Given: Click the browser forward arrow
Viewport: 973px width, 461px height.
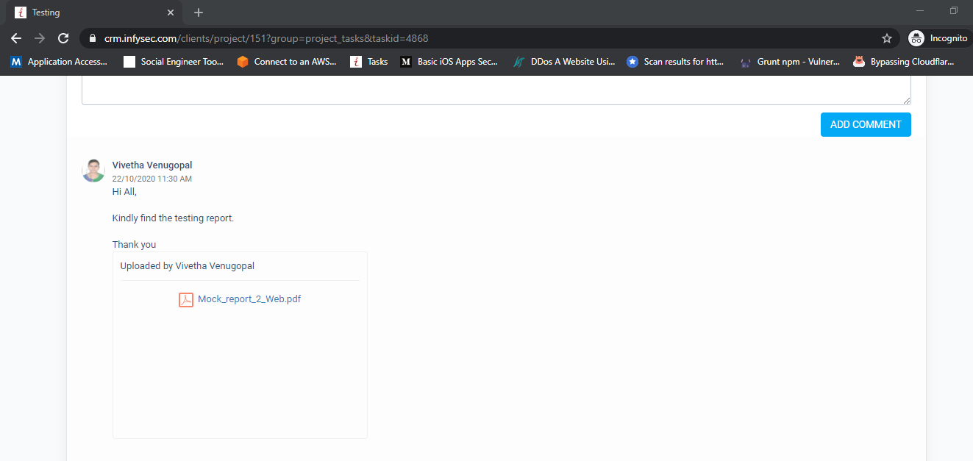Looking at the screenshot, I should click(x=40, y=38).
